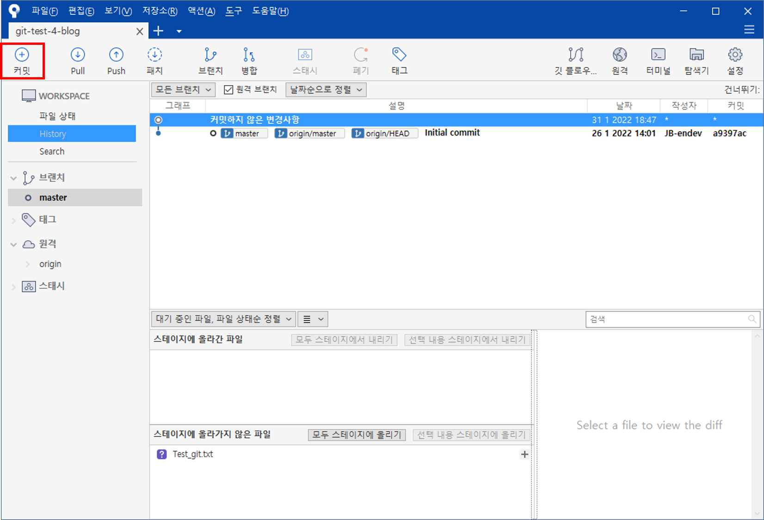Image resolution: width=764 pixels, height=520 pixels.
Task: Select the master branch in sidebar
Action: pos(75,197)
